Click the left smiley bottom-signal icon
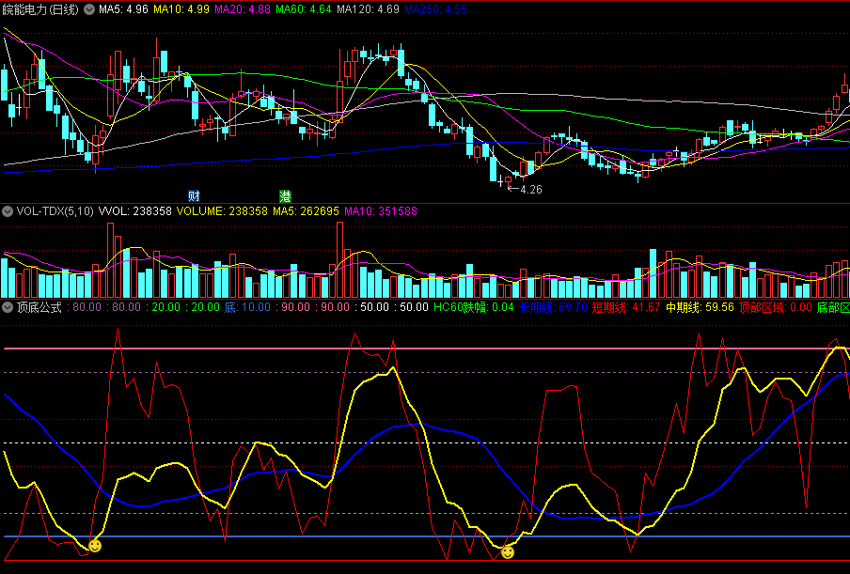The height and width of the screenshot is (574, 850). click(x=95, y=545)
